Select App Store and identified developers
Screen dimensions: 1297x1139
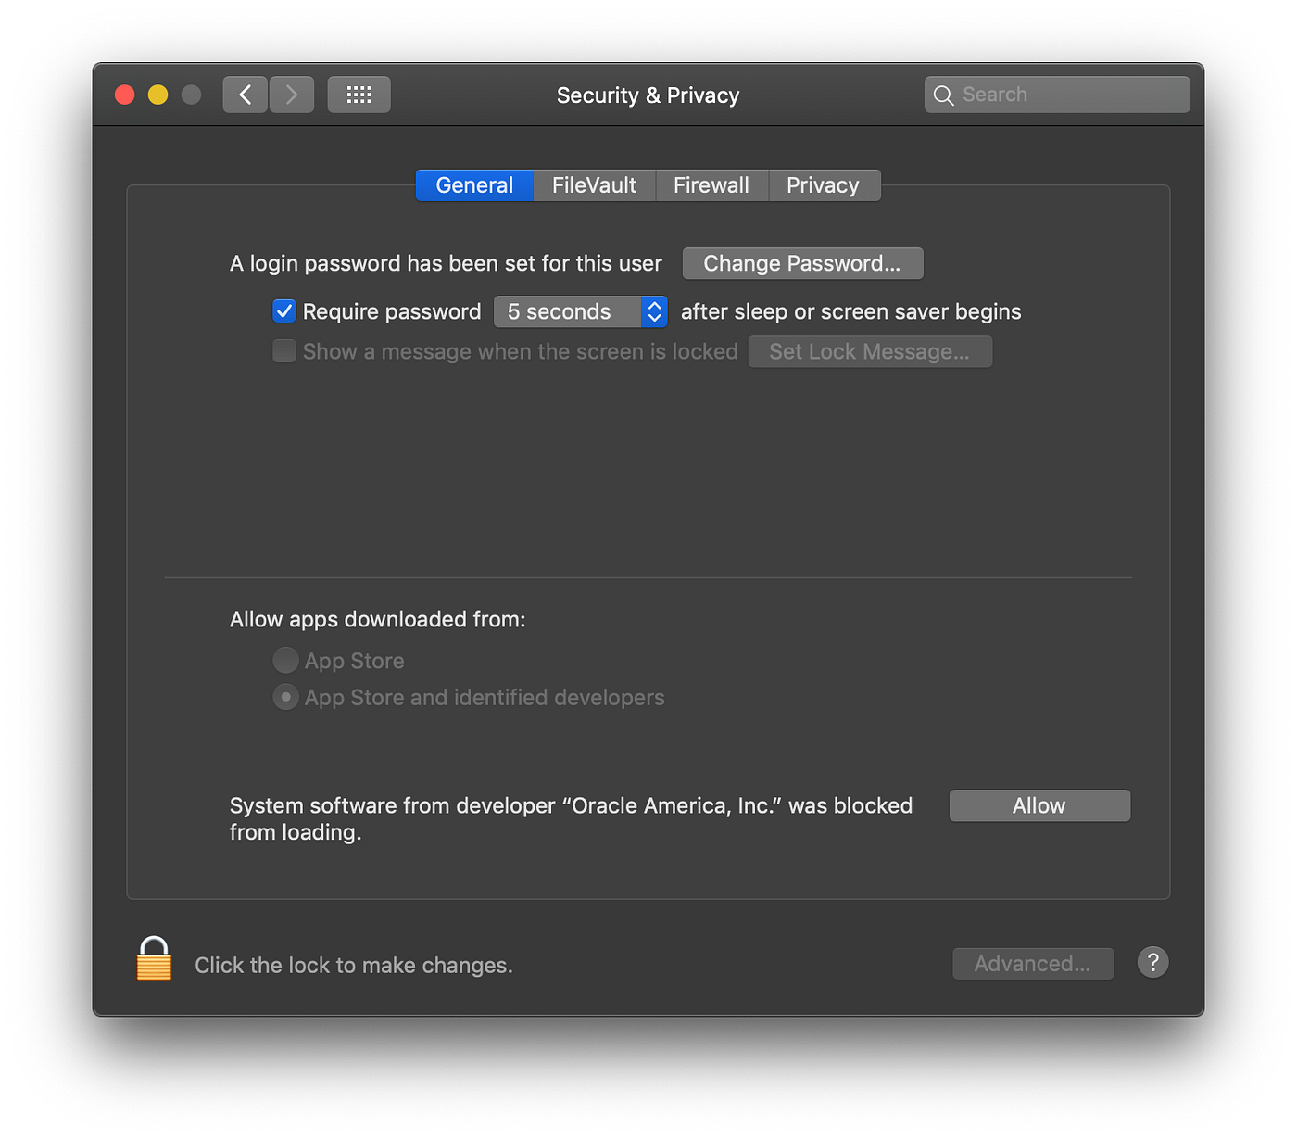[285, 697]
